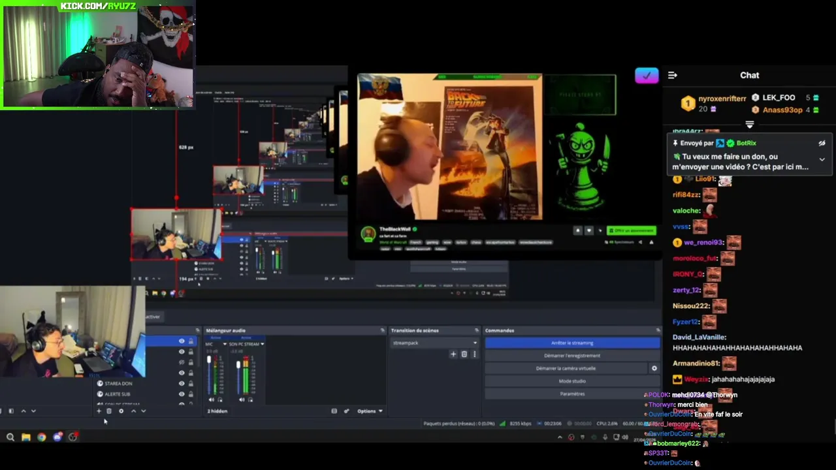Click David_LaVanille username in chat
Viewport: 836px width, 470px height.
pos(699,337)
